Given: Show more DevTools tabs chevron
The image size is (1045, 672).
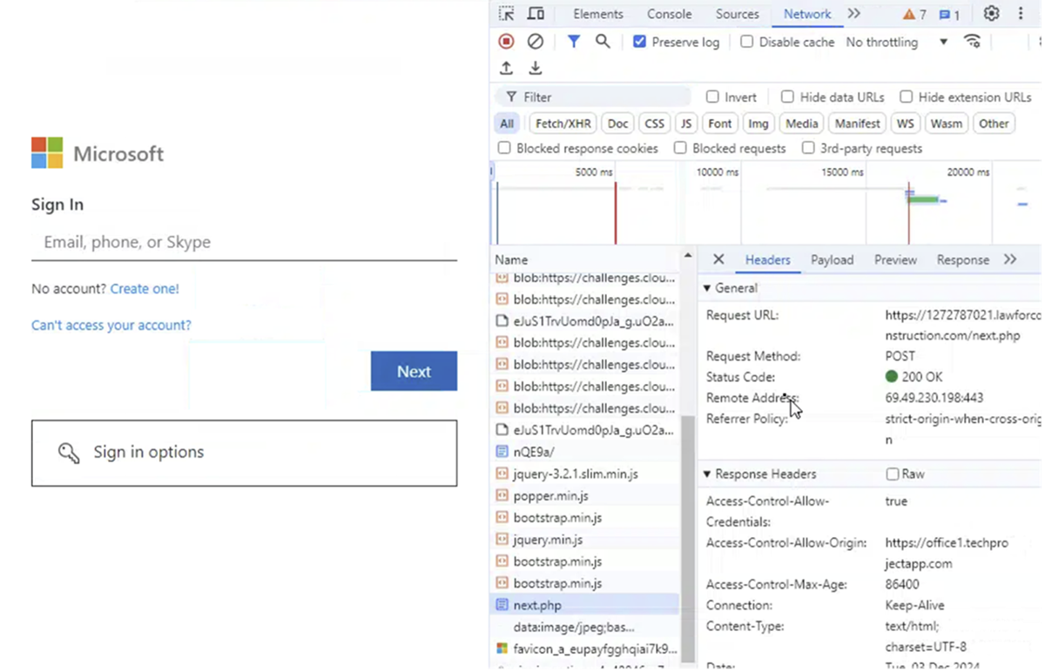Looking at the screenshot, I should point(853,14).
